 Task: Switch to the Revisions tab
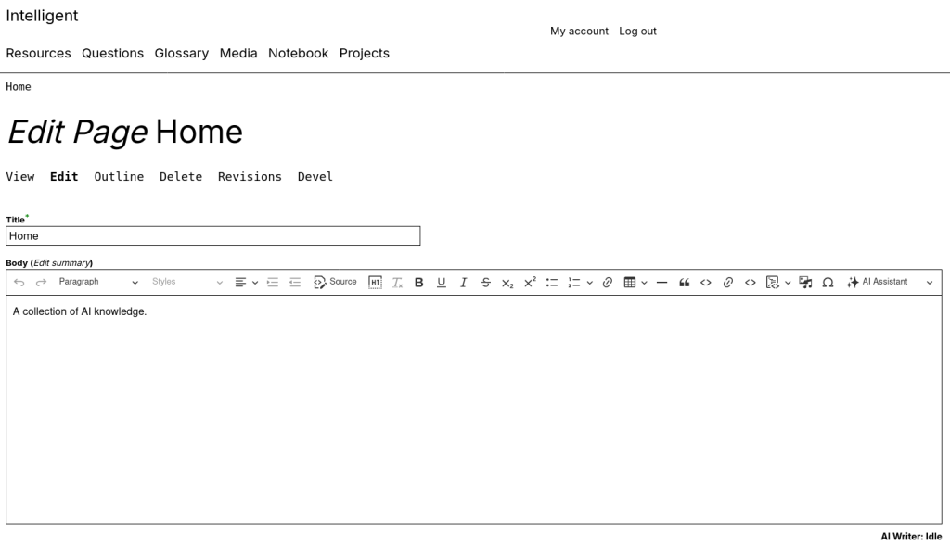(250, 177)
